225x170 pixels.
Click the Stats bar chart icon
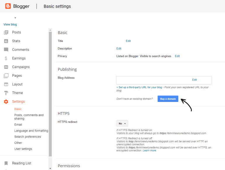[6, 41]
